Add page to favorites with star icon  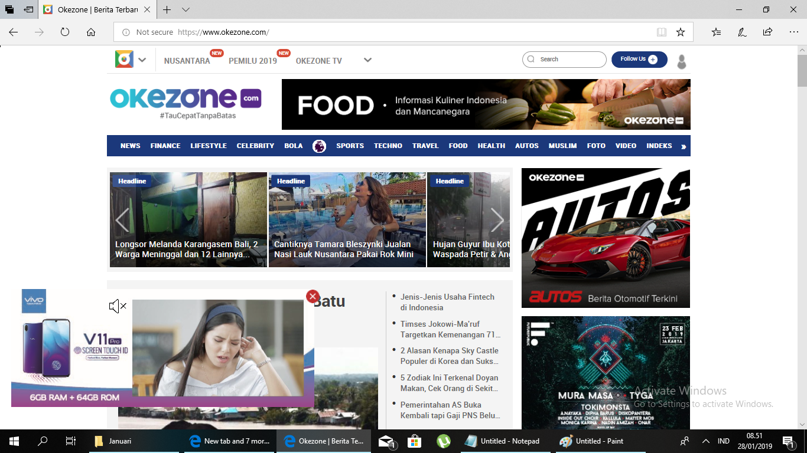tap(681, 32)
